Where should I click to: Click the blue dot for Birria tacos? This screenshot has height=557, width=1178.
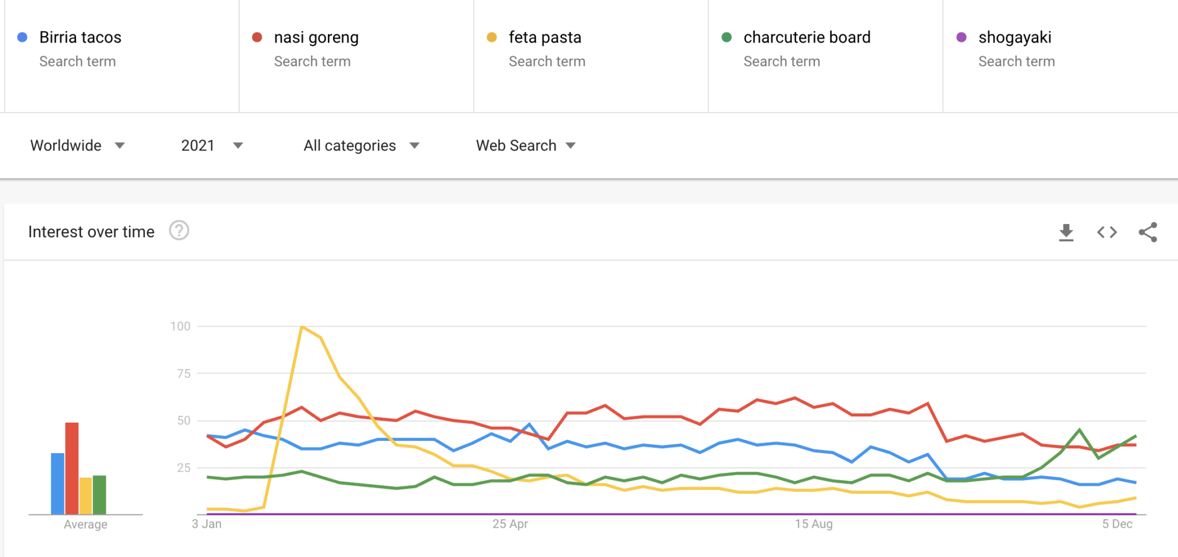coord(22,37)
